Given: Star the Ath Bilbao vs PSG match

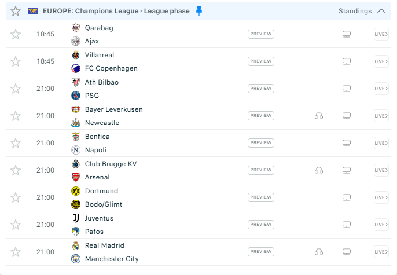Looking at the screenshot, I should coord(16,89).
